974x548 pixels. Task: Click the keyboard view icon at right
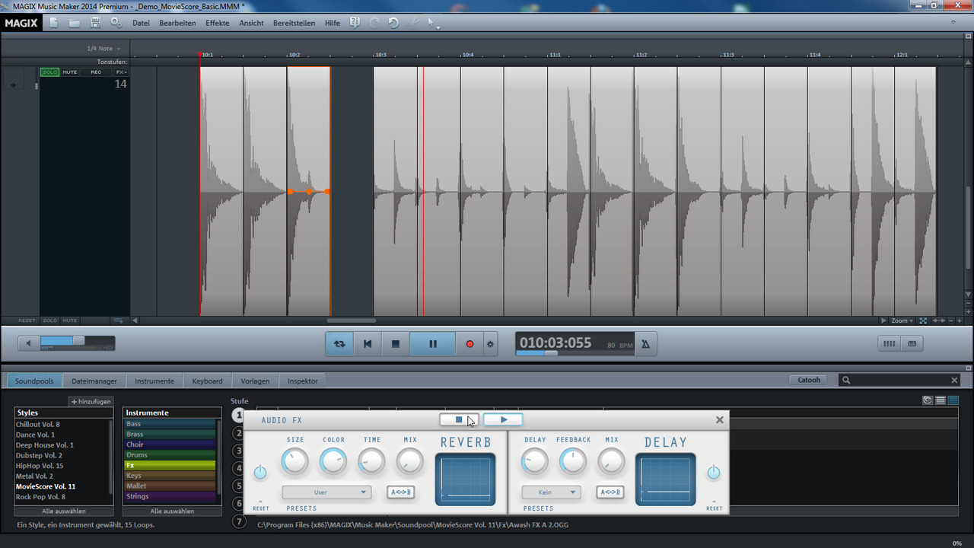click(x=912, y=344)
